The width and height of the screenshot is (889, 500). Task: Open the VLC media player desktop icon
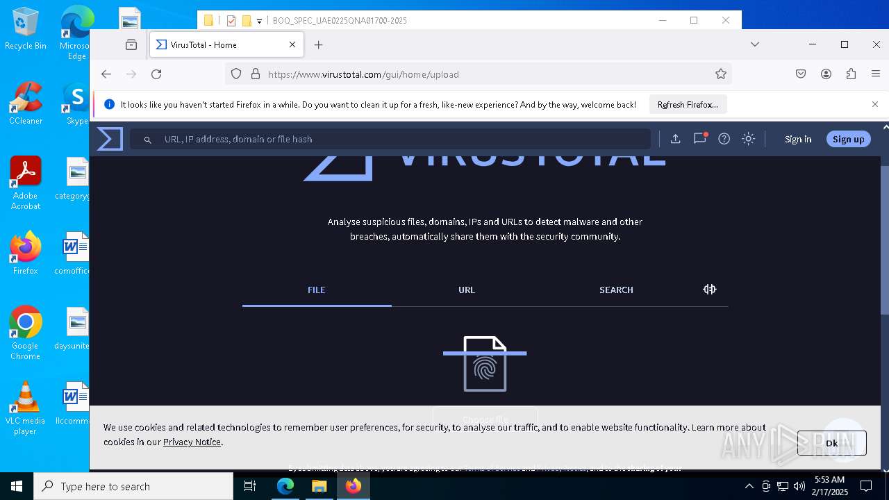pos(26,408)
